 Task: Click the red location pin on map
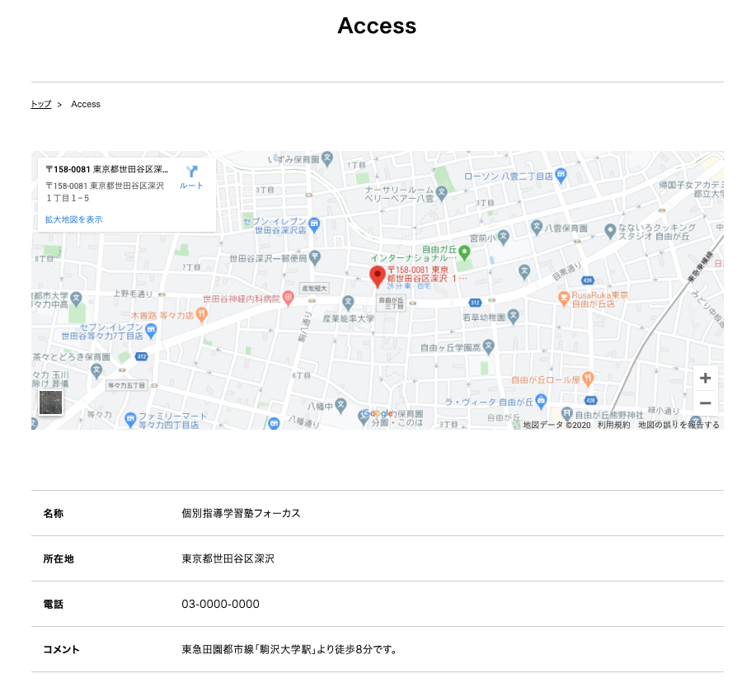tap(378, 276)
